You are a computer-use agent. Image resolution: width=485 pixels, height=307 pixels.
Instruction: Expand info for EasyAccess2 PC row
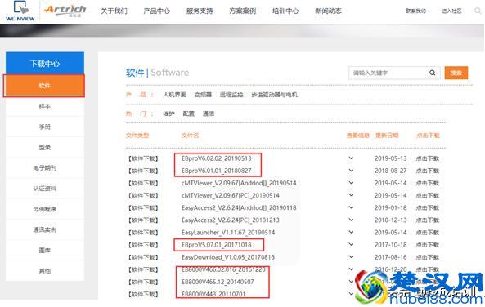351,220
